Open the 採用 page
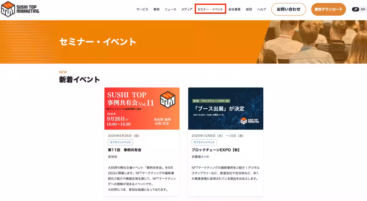Image resolution: width=367 pixels, height=201 pixels. (x=249, y=9)
